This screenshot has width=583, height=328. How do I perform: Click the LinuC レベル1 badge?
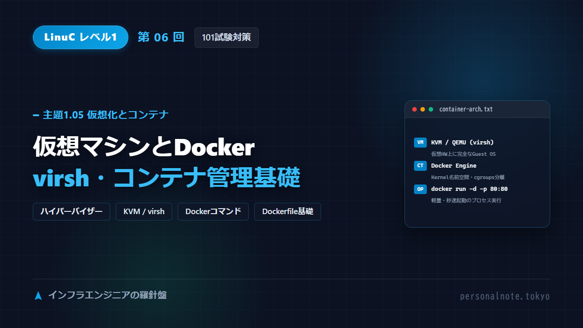tap(81, 37)
